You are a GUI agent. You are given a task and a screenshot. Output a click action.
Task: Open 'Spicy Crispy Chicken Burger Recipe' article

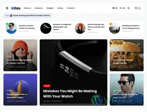123,62
